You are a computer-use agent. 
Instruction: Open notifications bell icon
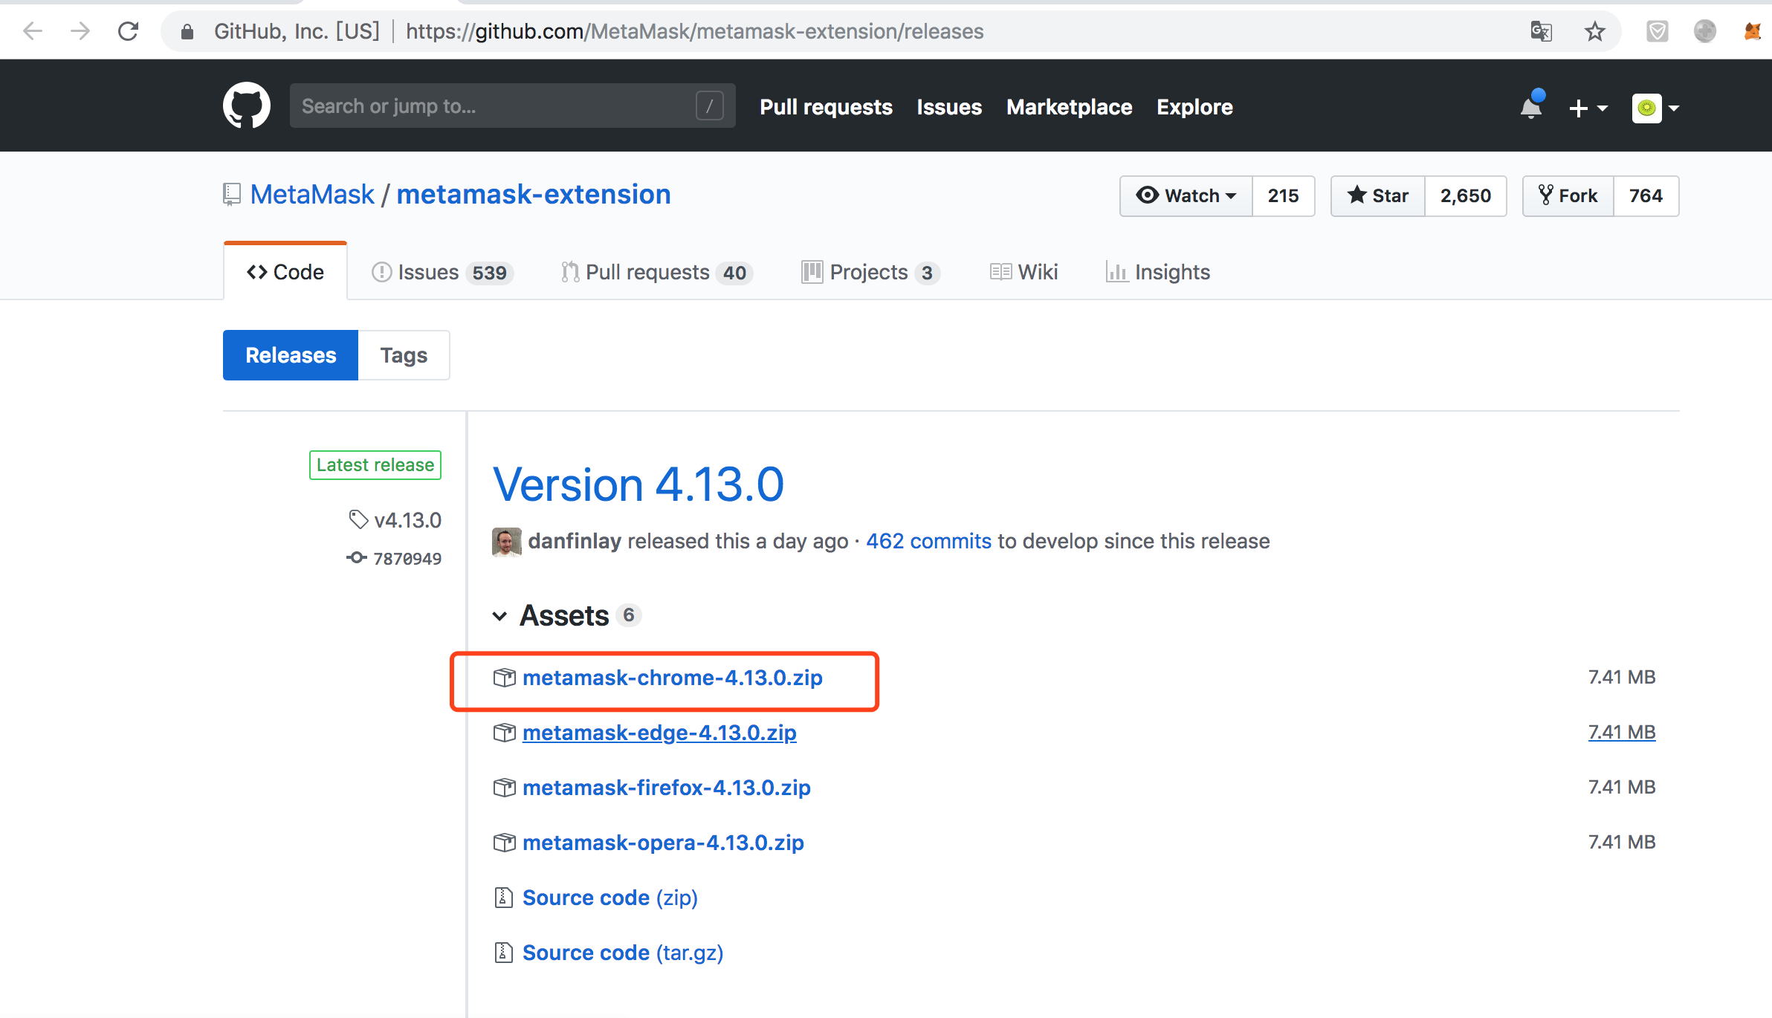[x=1532, y=106]
